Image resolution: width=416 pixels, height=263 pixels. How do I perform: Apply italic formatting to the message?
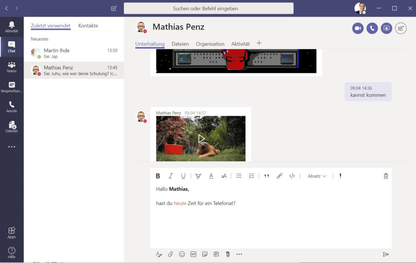tap(171, 176)
